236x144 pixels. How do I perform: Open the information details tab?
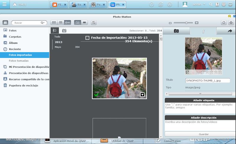(x=203, y=31)
